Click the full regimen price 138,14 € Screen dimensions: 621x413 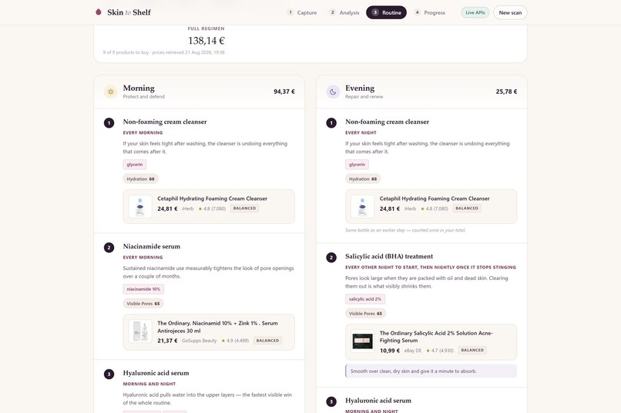[x=206, y=41]
